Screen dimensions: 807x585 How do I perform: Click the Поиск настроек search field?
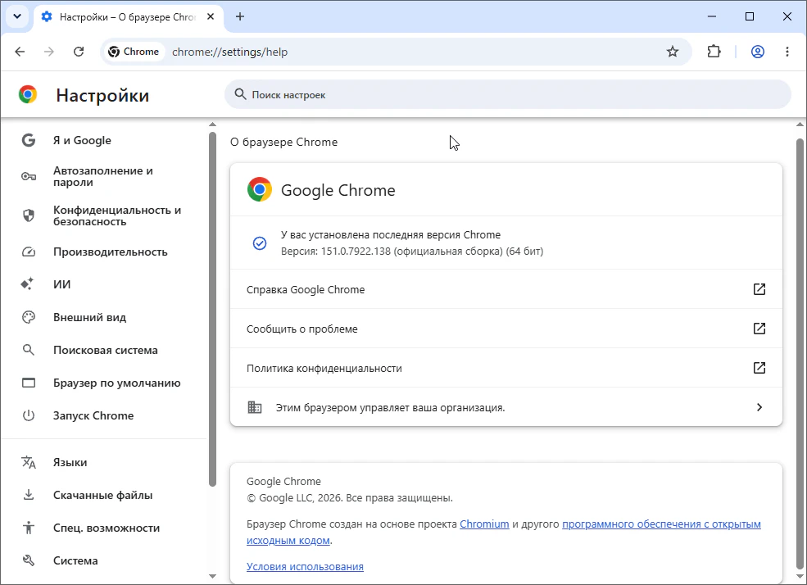[507, 95]
